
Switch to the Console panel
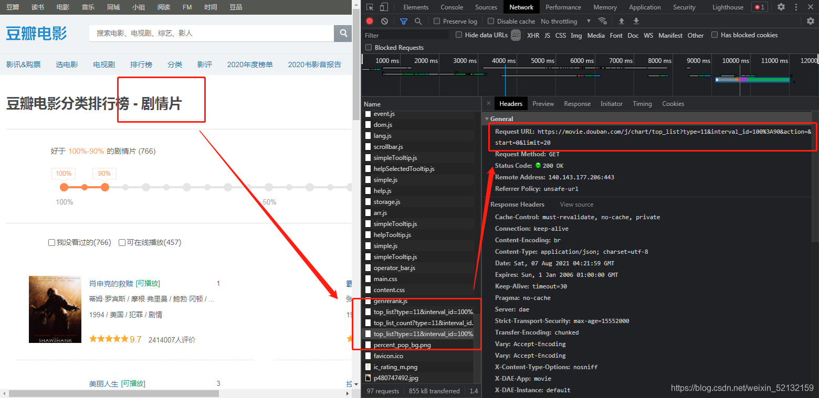point(452,7)
